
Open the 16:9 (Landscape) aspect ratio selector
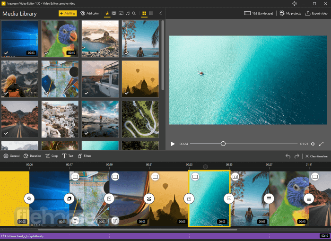(x=258, y=13)
